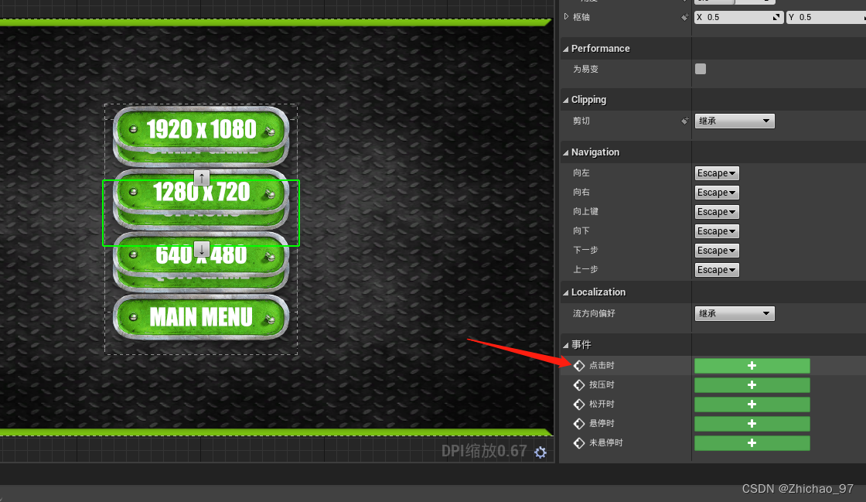The height and width of the screenshot is (502, 866).
Task: Add keyframe icon next to 剪切
Action: [685, 121]
